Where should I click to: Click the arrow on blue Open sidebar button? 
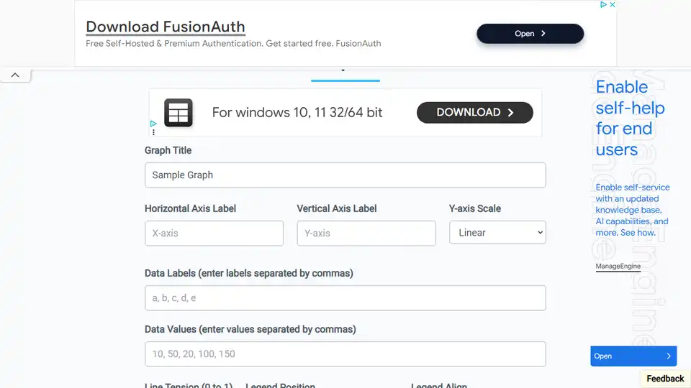pyautogui.click(x=669, y=356)
